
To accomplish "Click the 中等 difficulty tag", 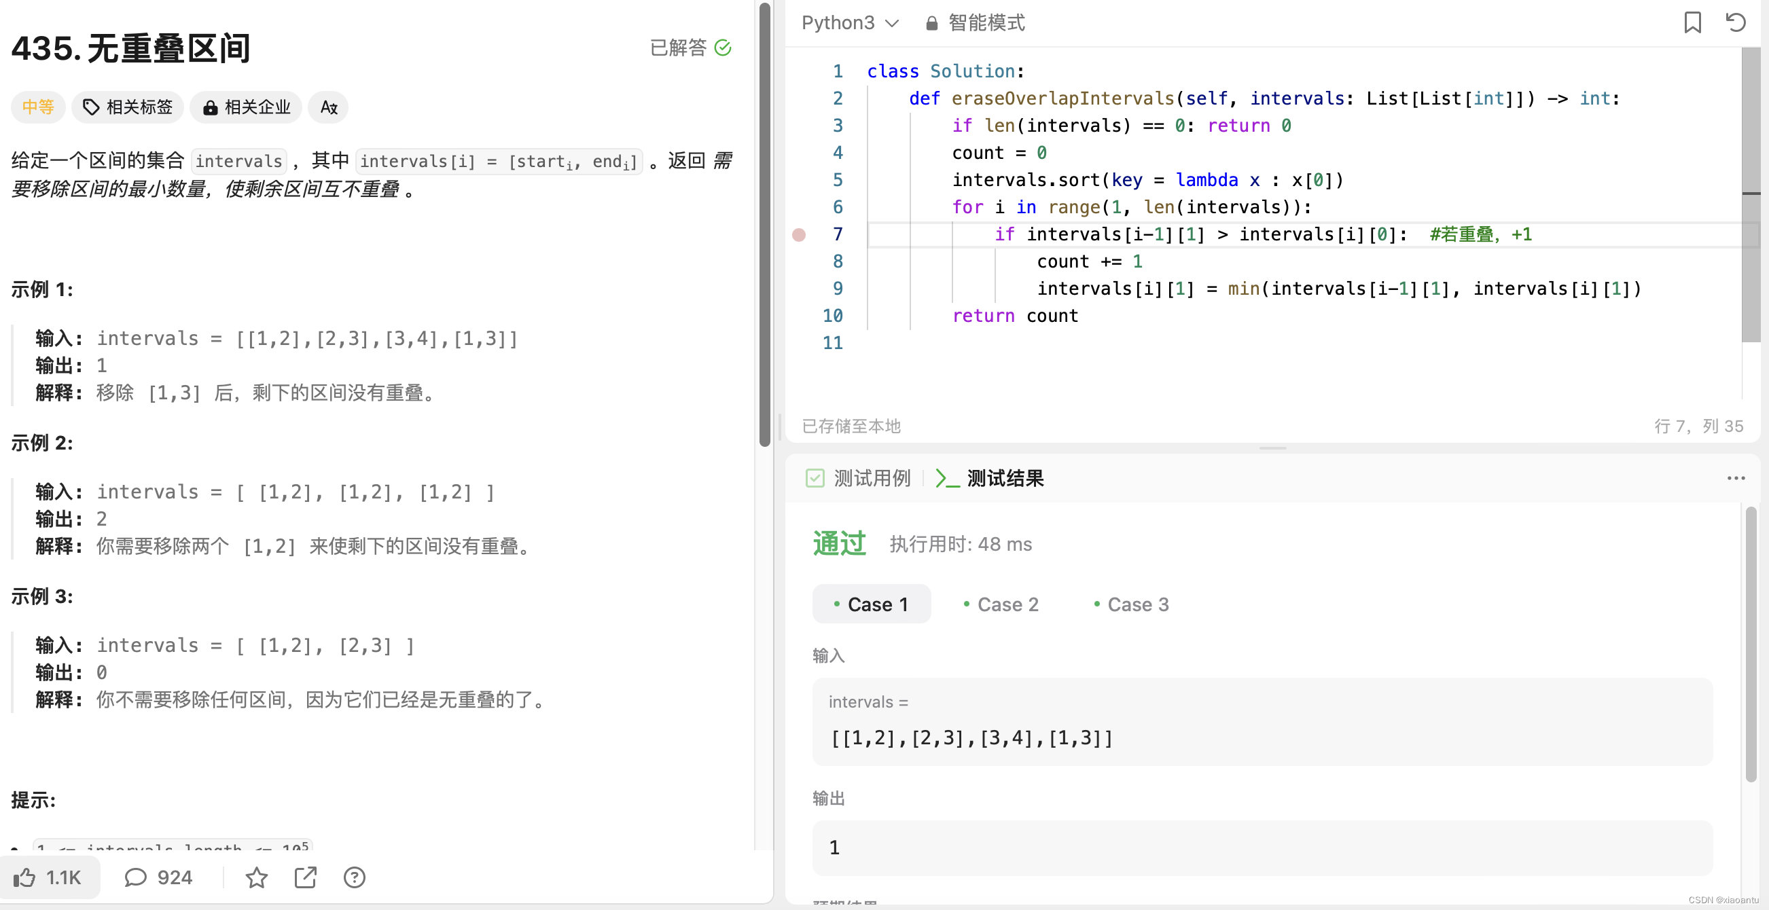I will pos(38,107).
